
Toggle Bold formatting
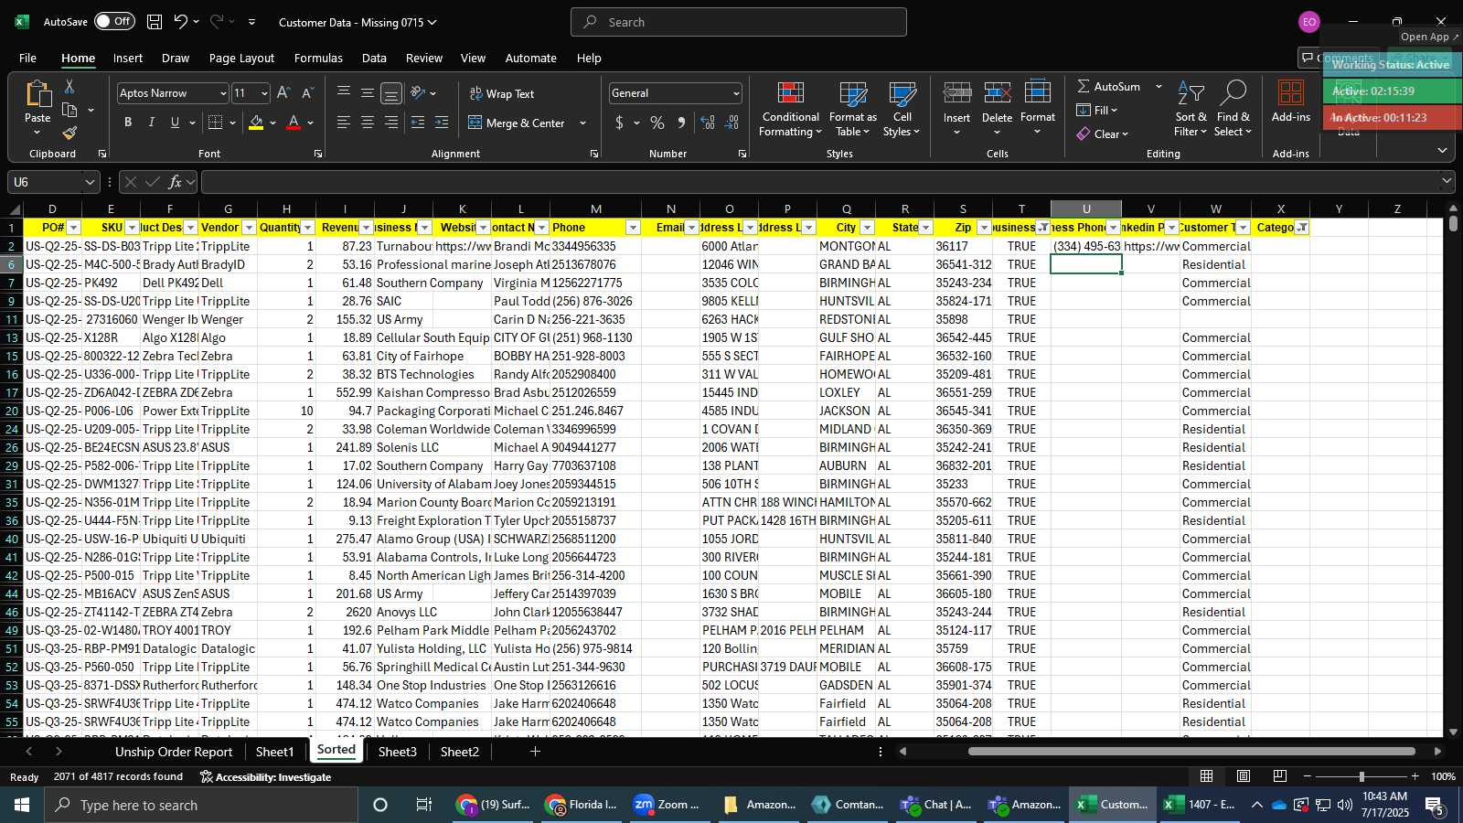pos(128,123)
